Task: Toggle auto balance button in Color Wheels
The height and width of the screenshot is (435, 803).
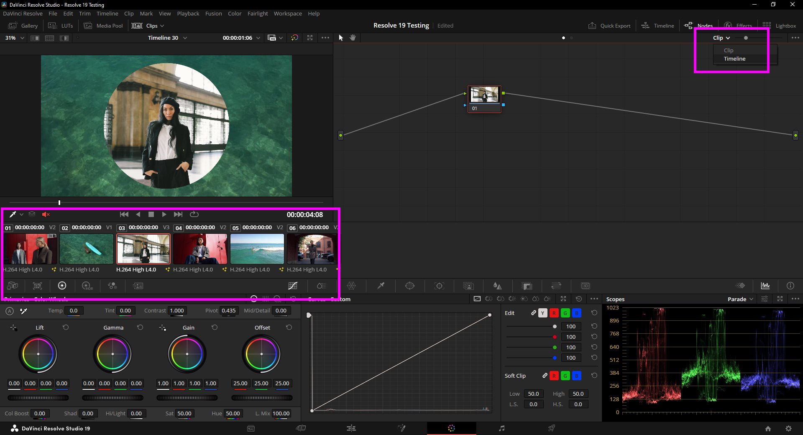Action: 10,311
